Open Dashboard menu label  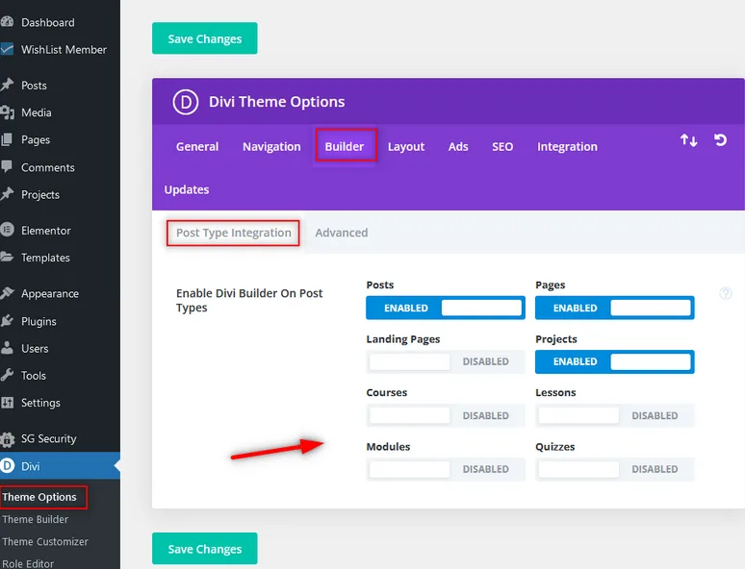pos(47,22)
